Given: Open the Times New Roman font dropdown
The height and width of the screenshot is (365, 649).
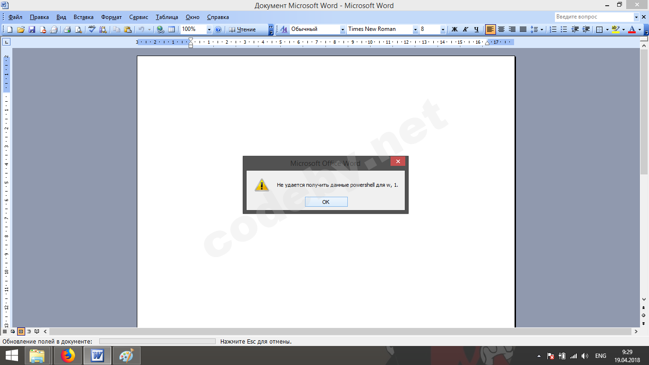Looking at the screenshot, I should point(415,29).
